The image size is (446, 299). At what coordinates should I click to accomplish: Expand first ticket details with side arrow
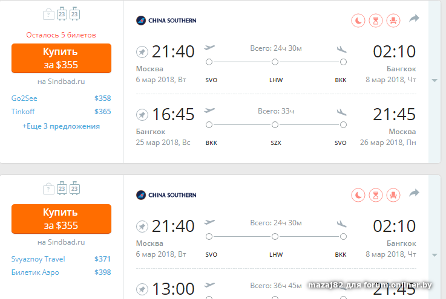pyautogui.click(x=434, y=80)
